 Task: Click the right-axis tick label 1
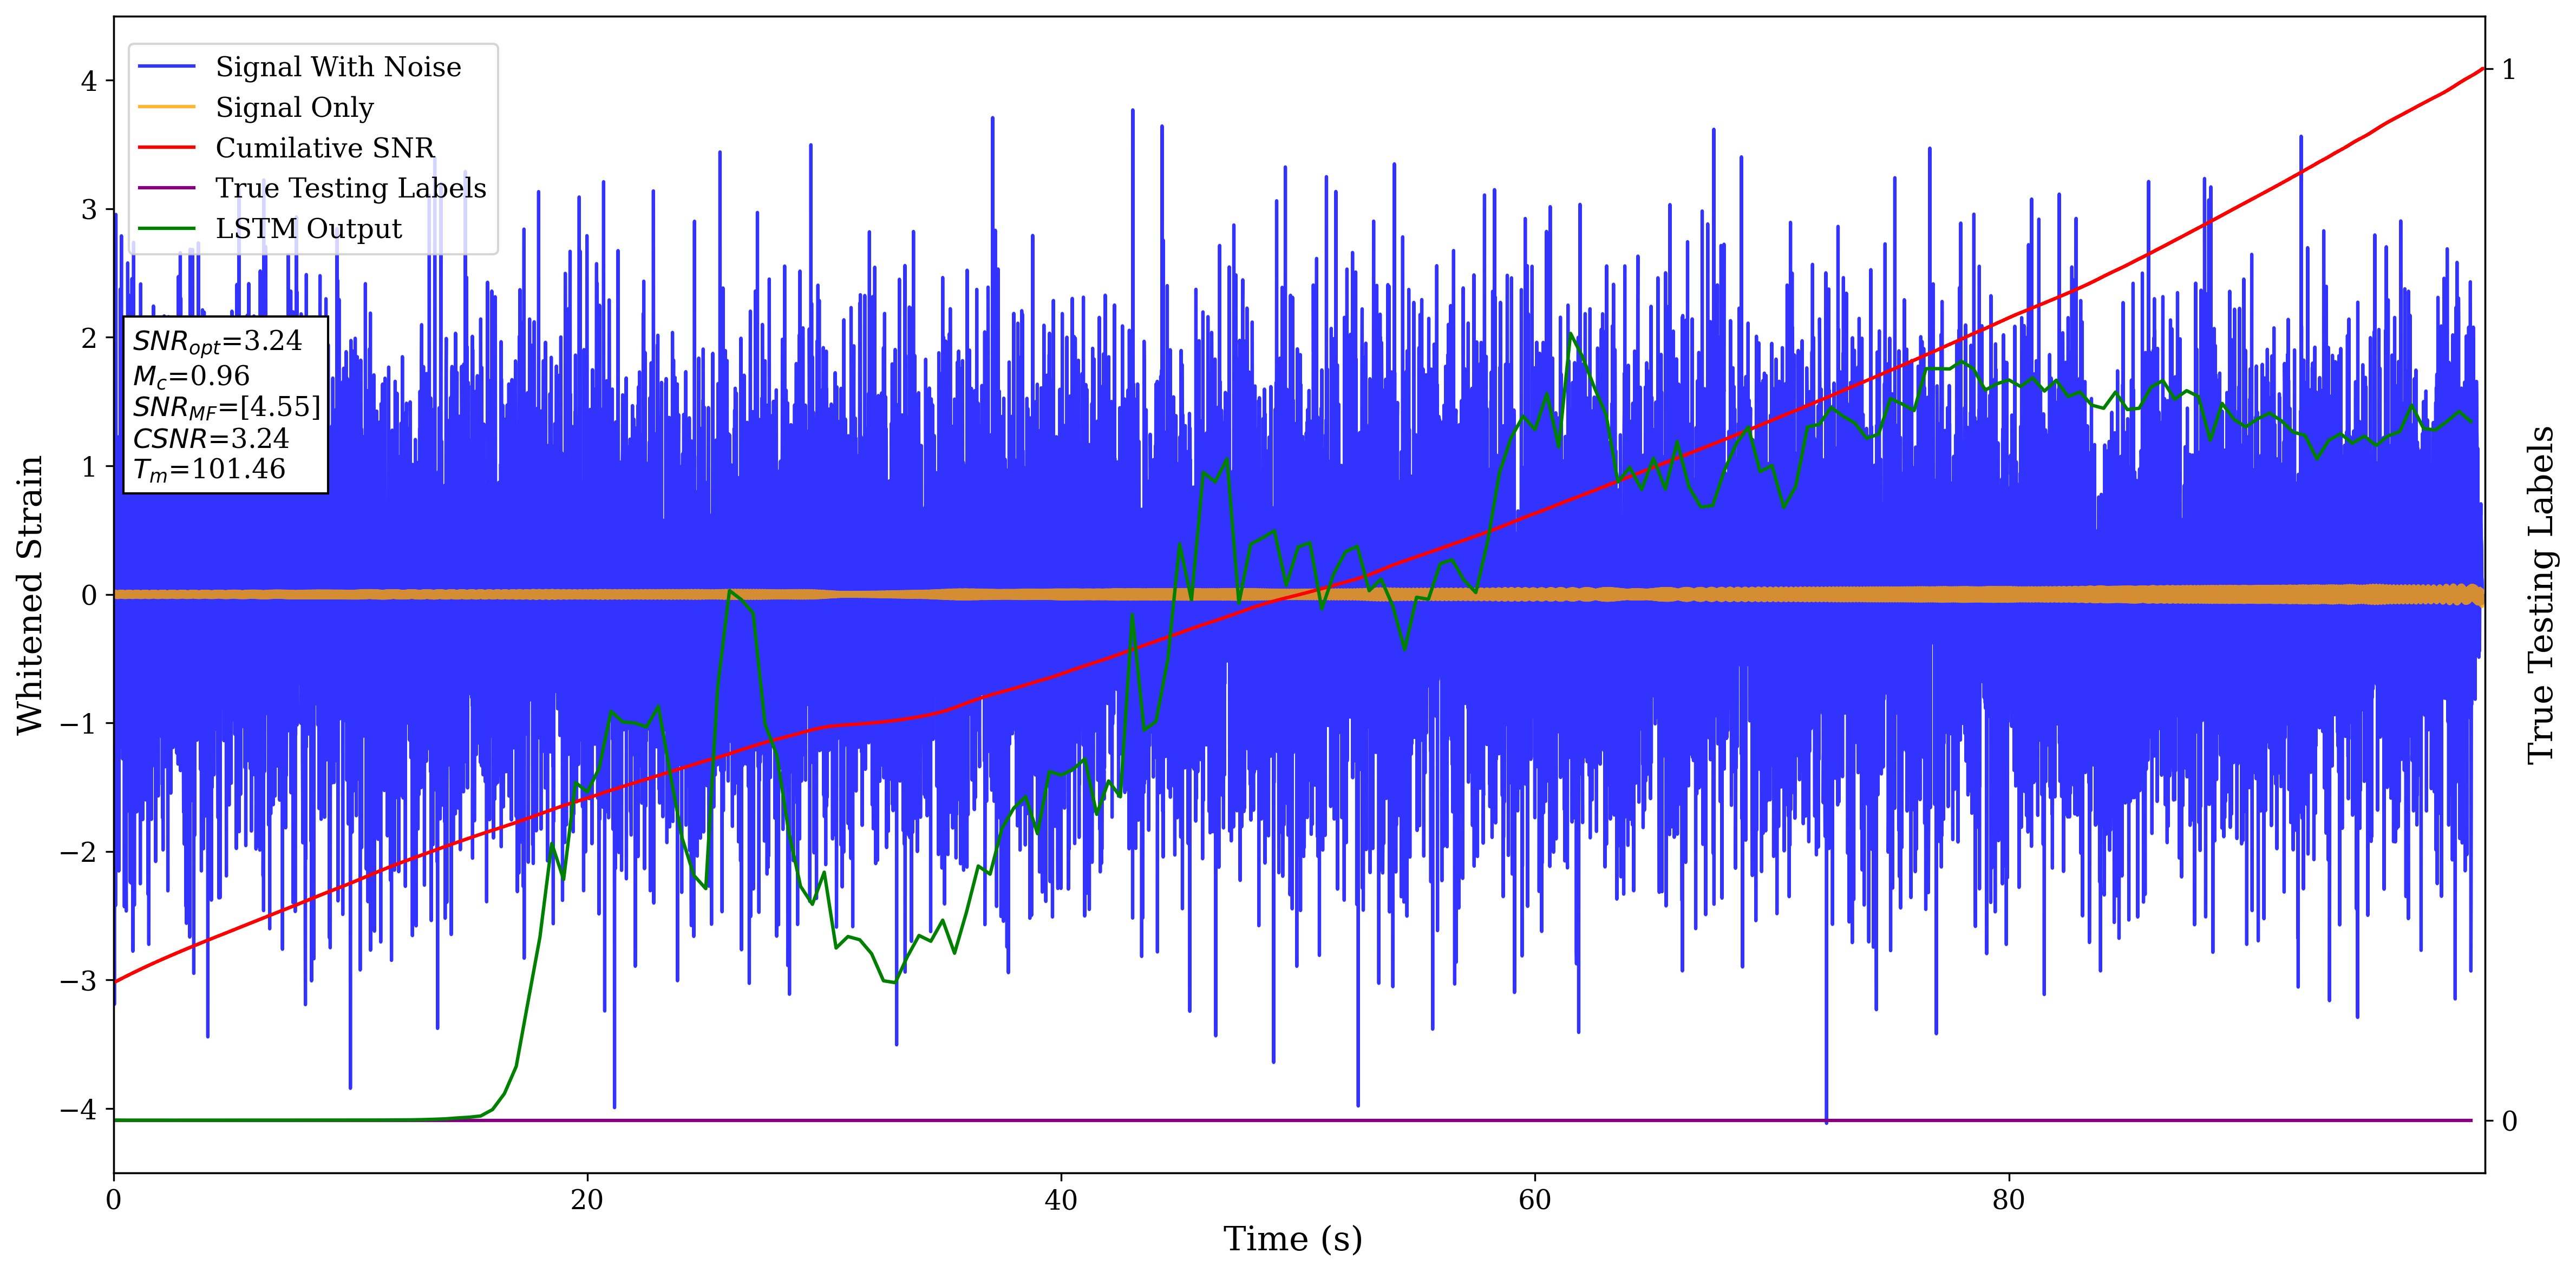(2508, 70)
